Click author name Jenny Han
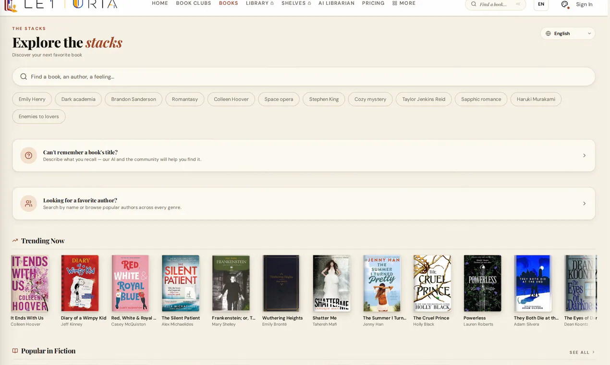This screenshot has height=365, width=610. pyautogui.click(x=373, y=324)
